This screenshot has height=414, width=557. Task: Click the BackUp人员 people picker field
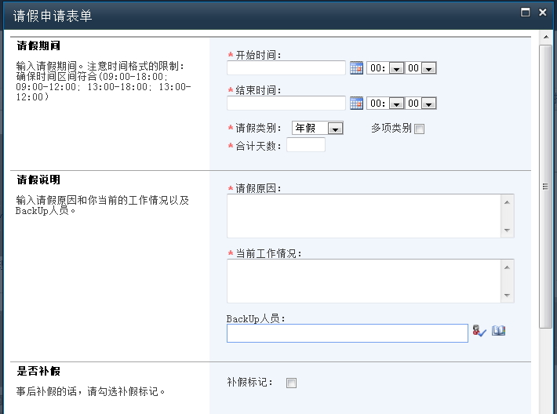[348, 333]
